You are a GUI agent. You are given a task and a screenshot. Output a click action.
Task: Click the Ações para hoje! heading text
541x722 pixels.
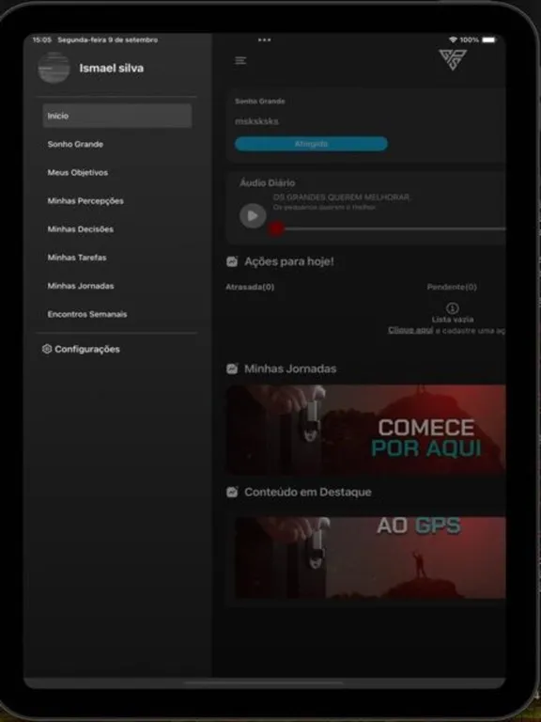tap(289, 261)
